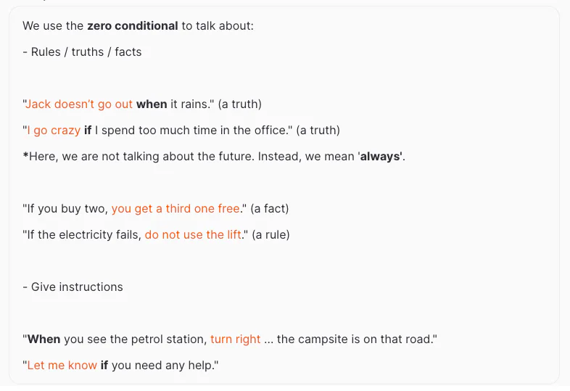
Task: Click "the campsite is on that road" text
Action: coord(357,339)
